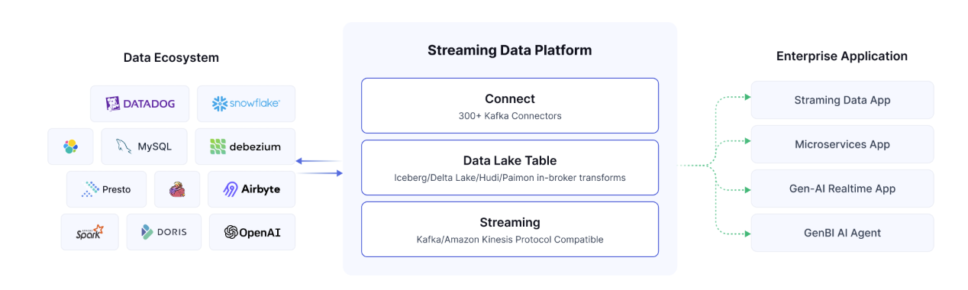Open the Airbyte logo tile
This screenshot has height=290, width=968.
(x=251, y=189)
